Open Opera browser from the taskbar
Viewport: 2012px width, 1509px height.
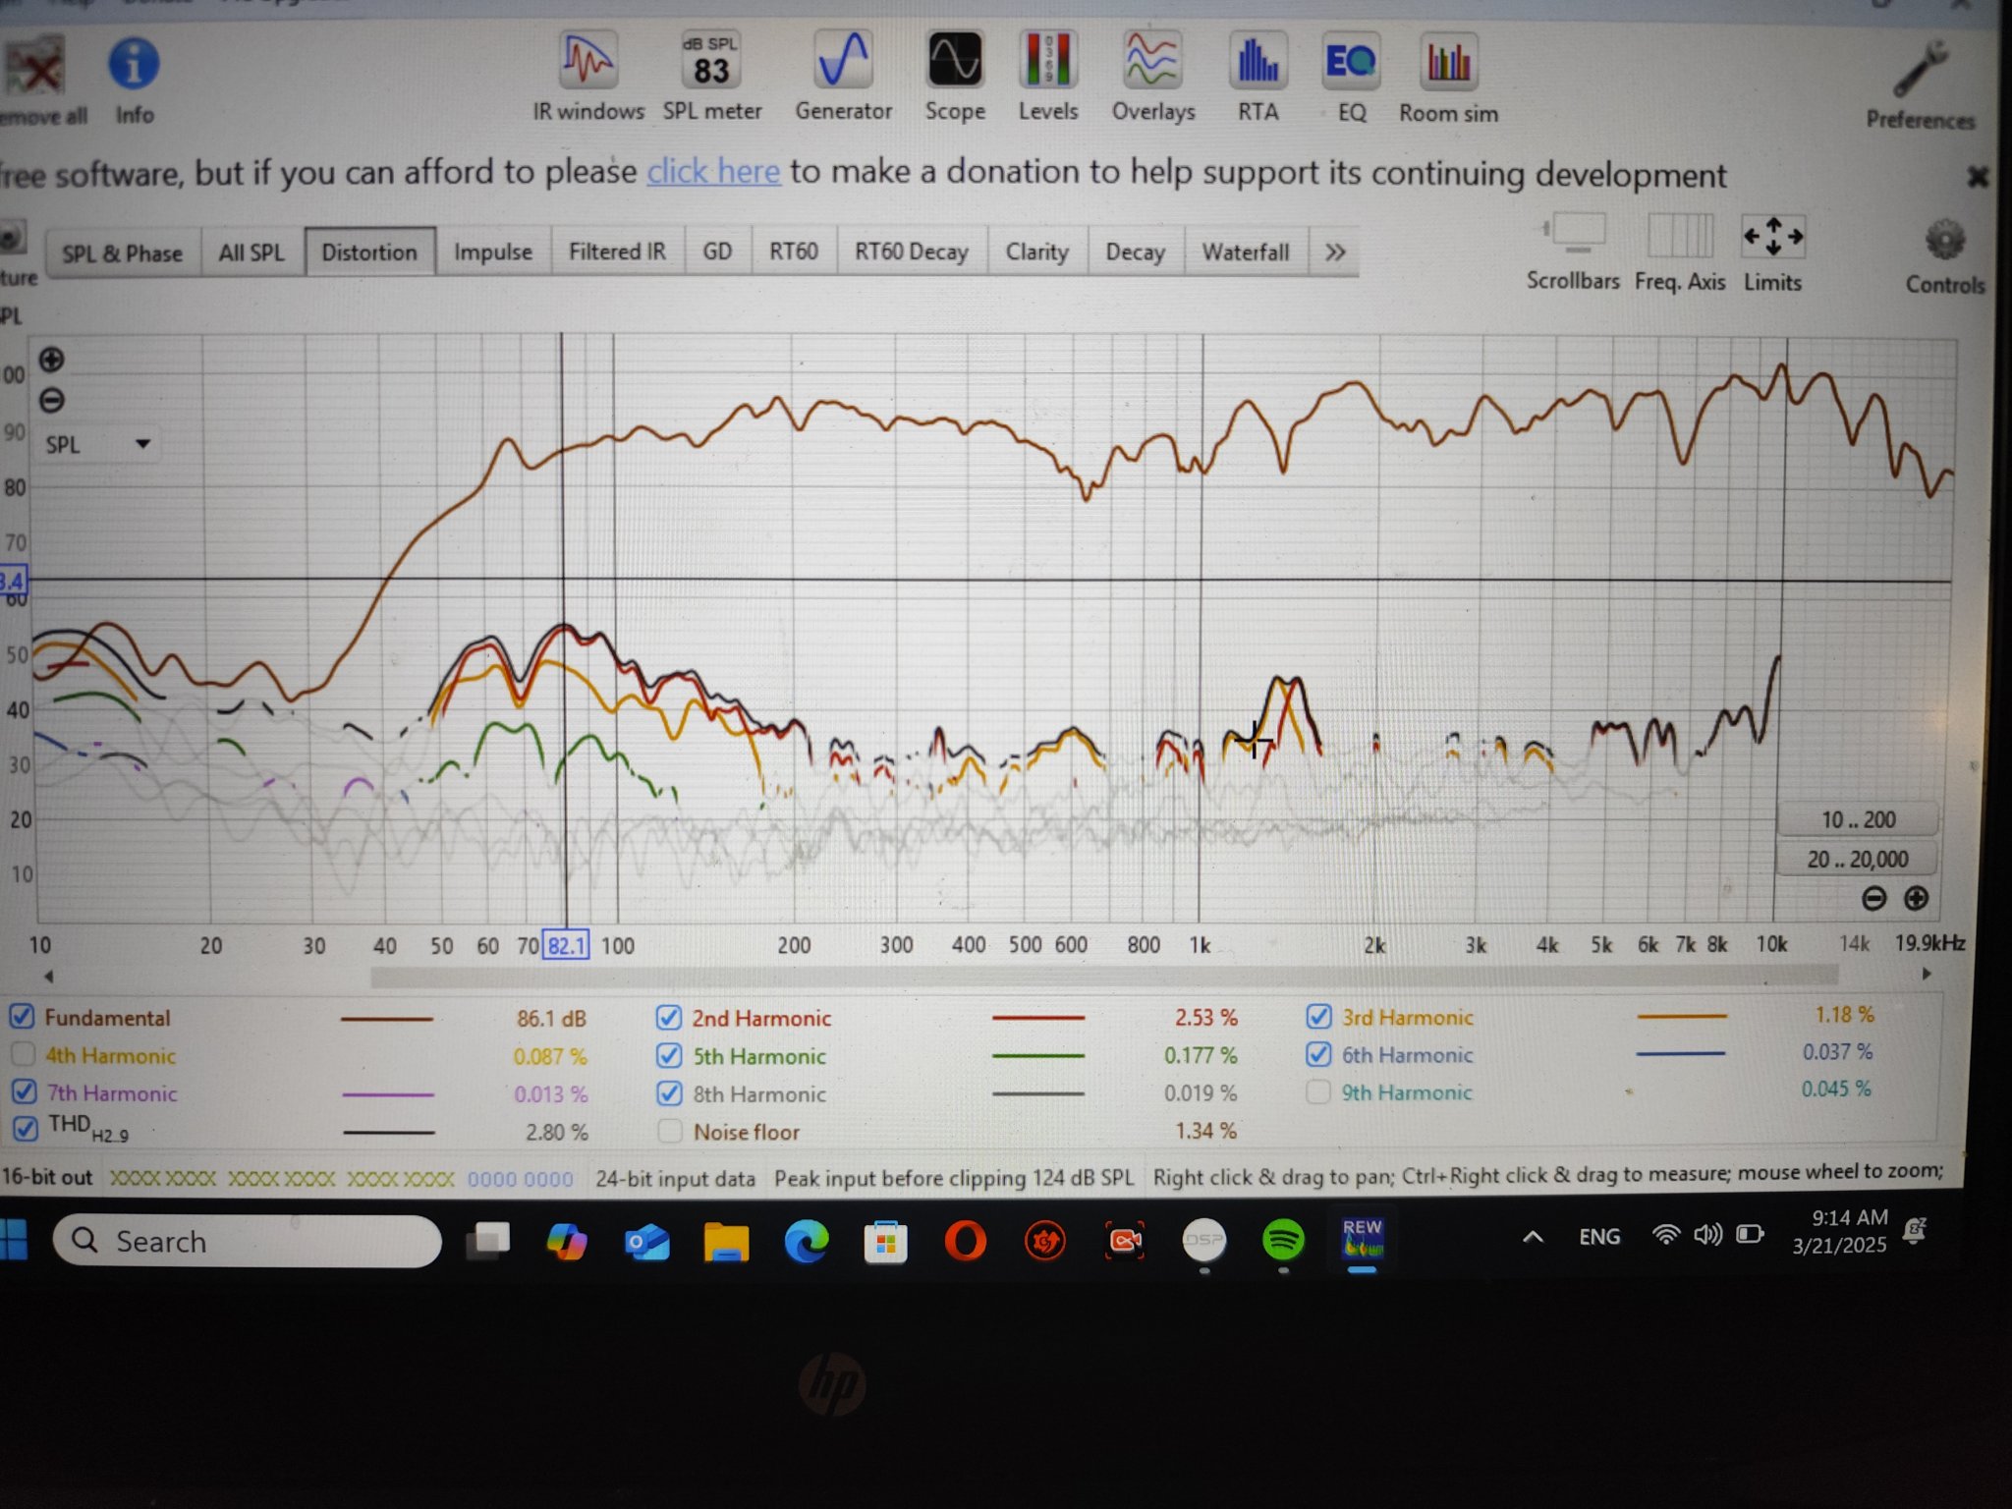966,1242
